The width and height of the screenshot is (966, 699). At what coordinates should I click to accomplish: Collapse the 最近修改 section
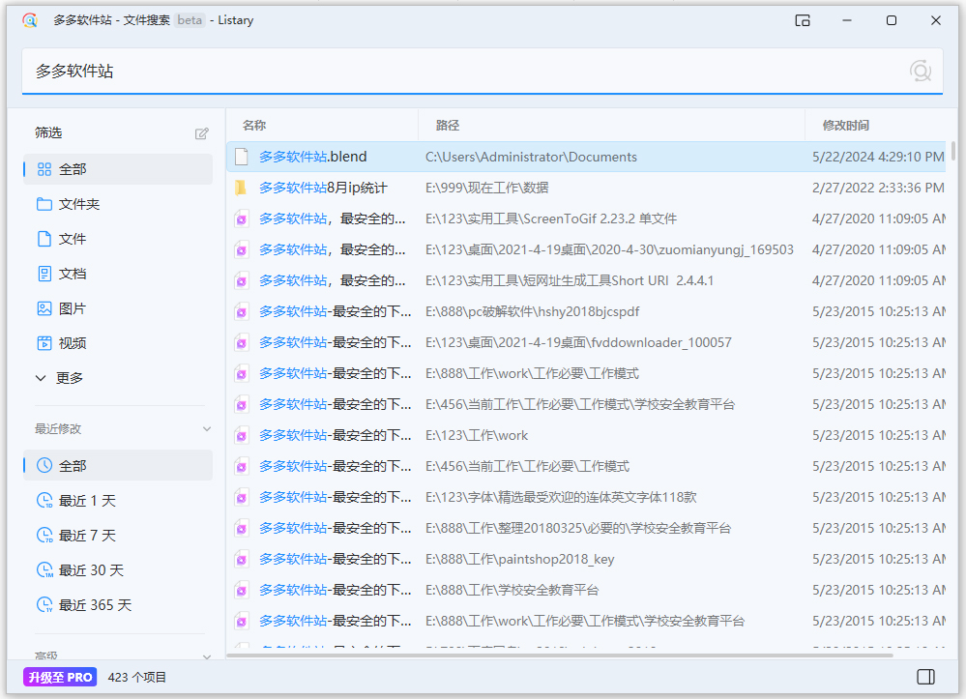206,428
